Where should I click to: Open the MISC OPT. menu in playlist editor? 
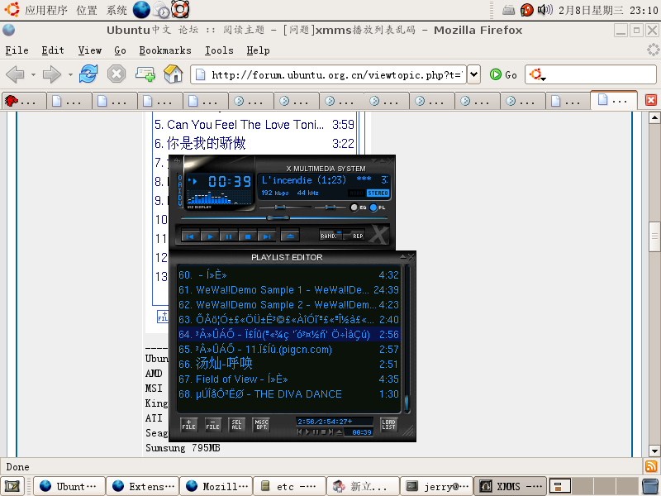(x=261, y=424)
